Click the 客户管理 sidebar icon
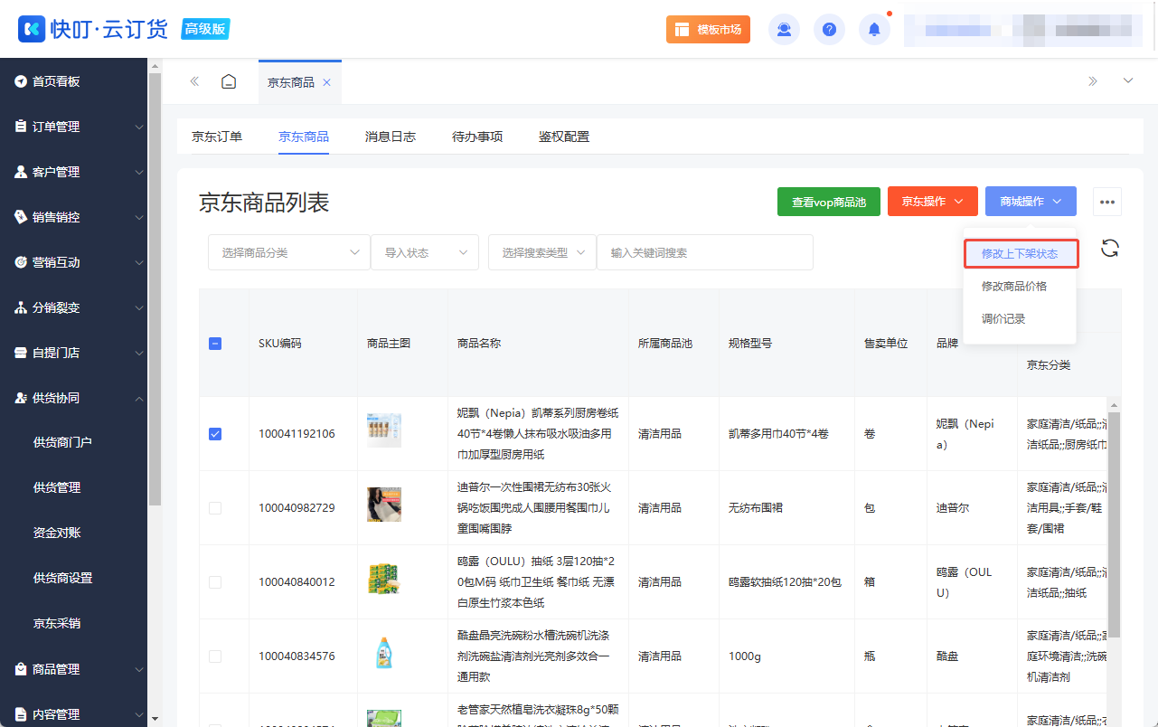Screen dimensions: 1158x727 pyautogui.click(x=21, y=172)
